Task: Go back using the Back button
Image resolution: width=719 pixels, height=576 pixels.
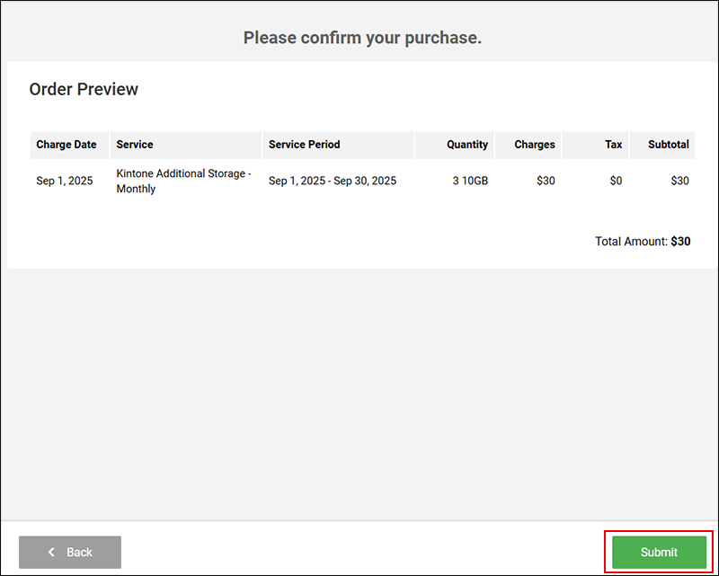Action: tap(70, 552)
